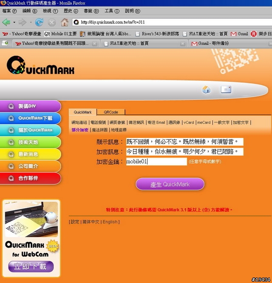Choose the 電話撥號 option
Viewport: 272px width, 283px height.
click(x=98, y=123)
